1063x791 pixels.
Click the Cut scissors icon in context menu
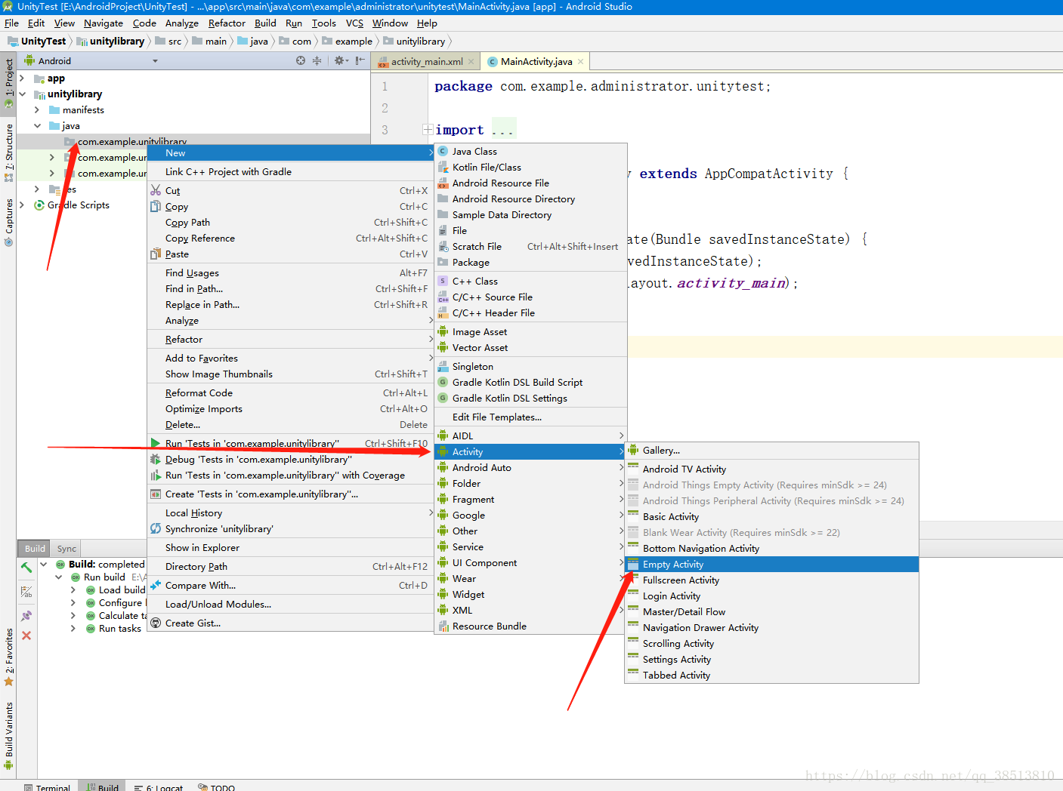point(156,190)
